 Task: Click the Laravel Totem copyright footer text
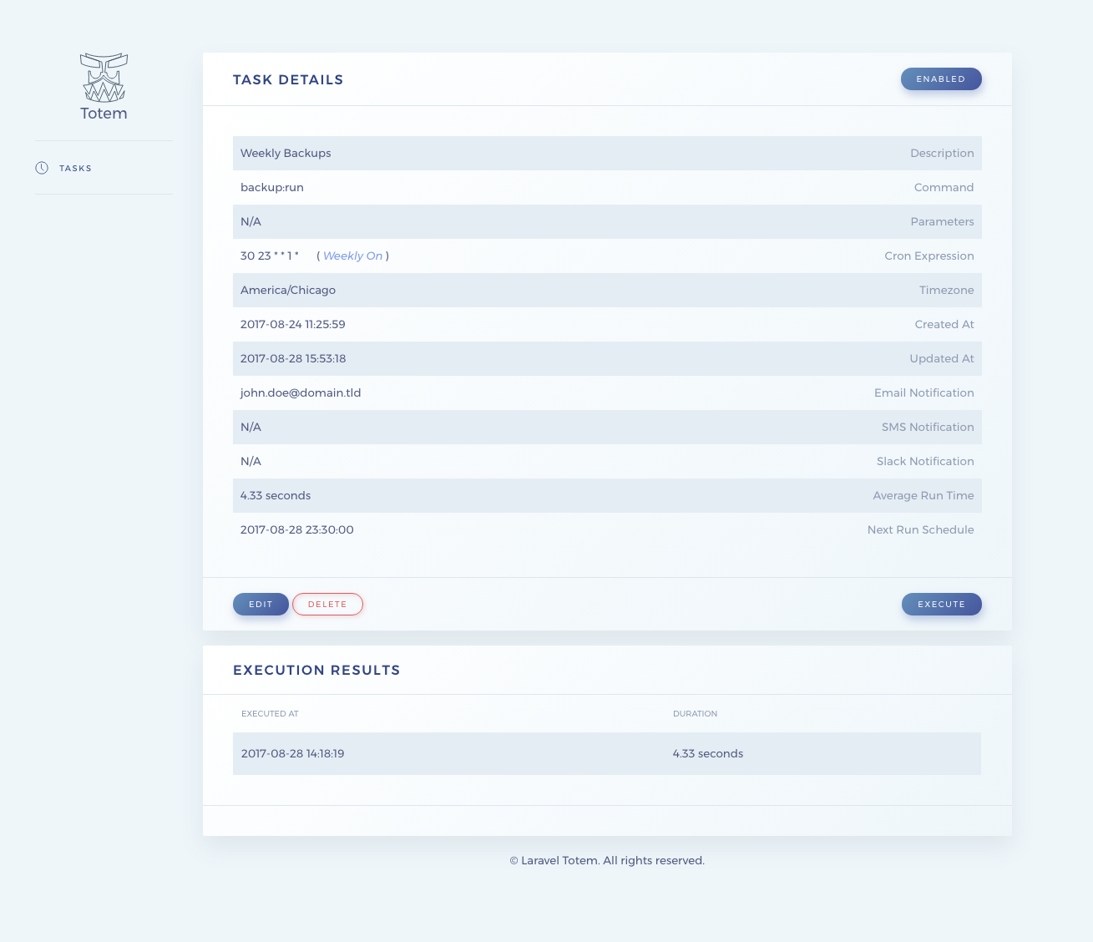coord(607,860)
